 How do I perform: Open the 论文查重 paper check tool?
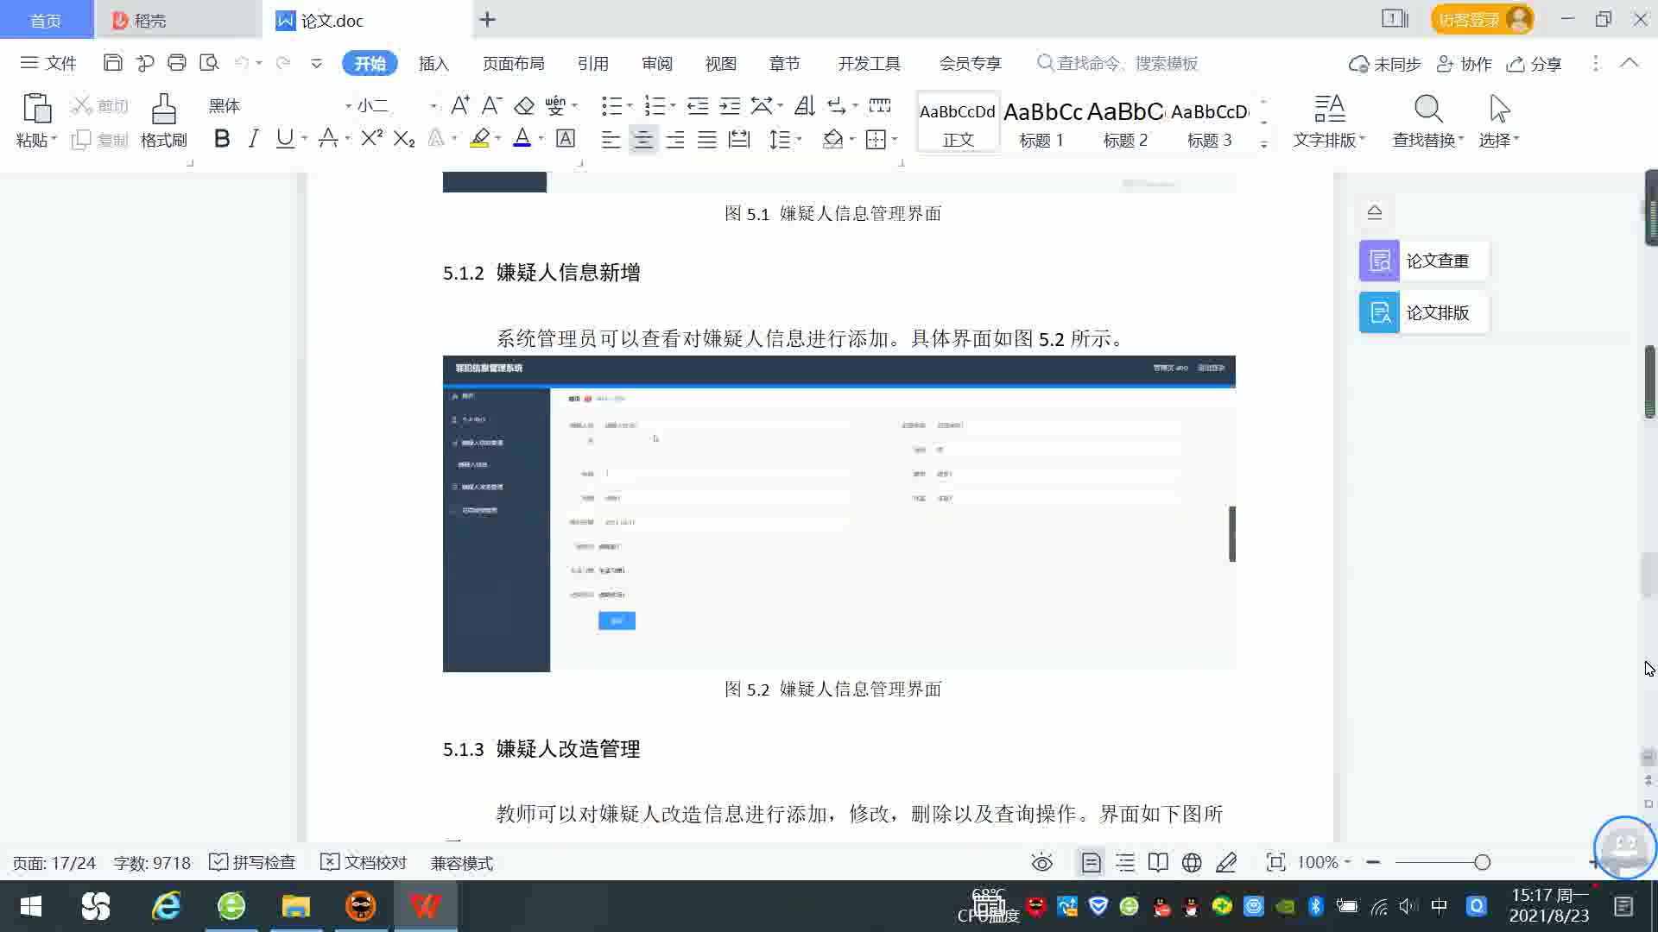[1423, 261]
